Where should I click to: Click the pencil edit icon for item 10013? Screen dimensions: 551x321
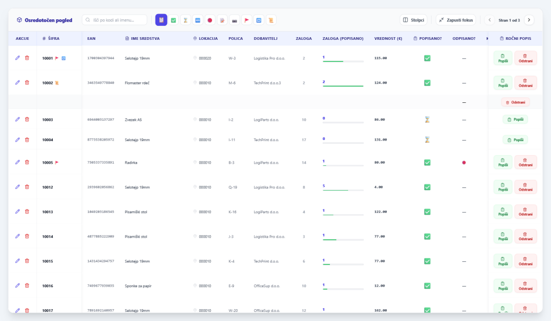[18, 212]
